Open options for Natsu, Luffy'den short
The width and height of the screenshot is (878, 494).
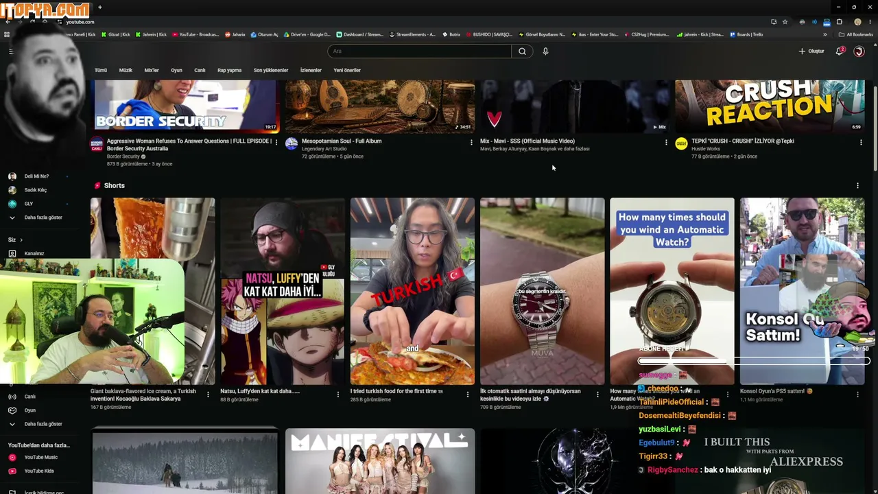337,395
